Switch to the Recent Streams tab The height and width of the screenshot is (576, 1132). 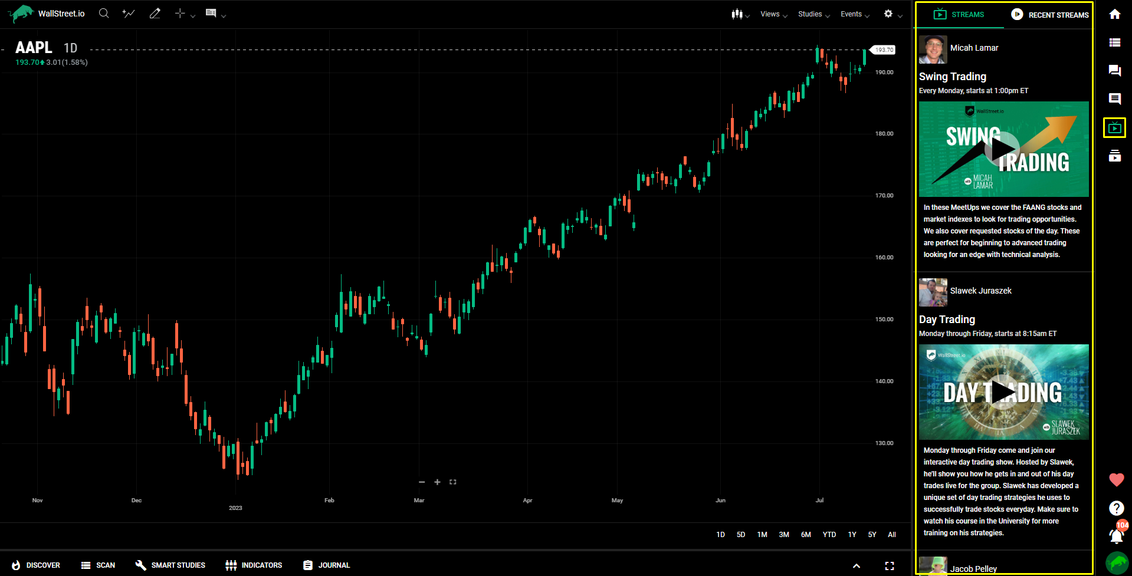point(1049,15)
